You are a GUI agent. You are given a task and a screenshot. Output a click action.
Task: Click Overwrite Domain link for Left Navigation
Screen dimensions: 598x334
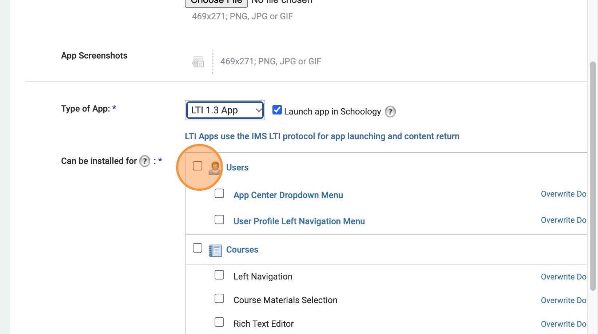point(563,277)
